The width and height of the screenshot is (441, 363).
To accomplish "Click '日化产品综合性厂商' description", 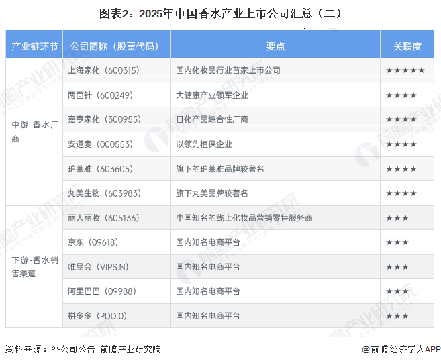I will pos(212,119).
